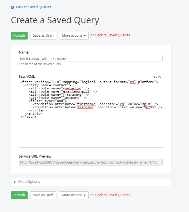Select the Service URL Preview field
189x212 pixels.
coord(91,162)
